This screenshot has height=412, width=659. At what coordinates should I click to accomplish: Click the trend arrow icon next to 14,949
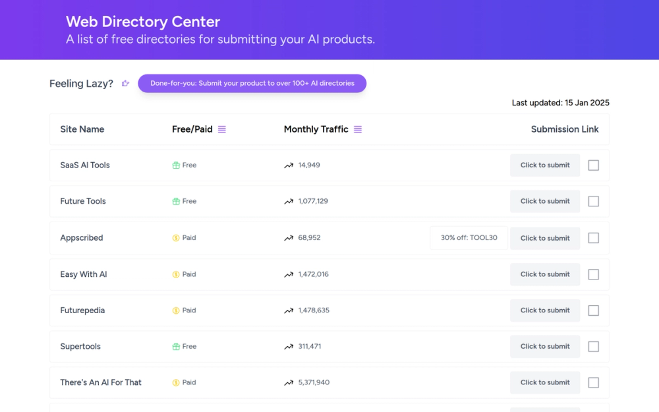(x=289, y=165)
